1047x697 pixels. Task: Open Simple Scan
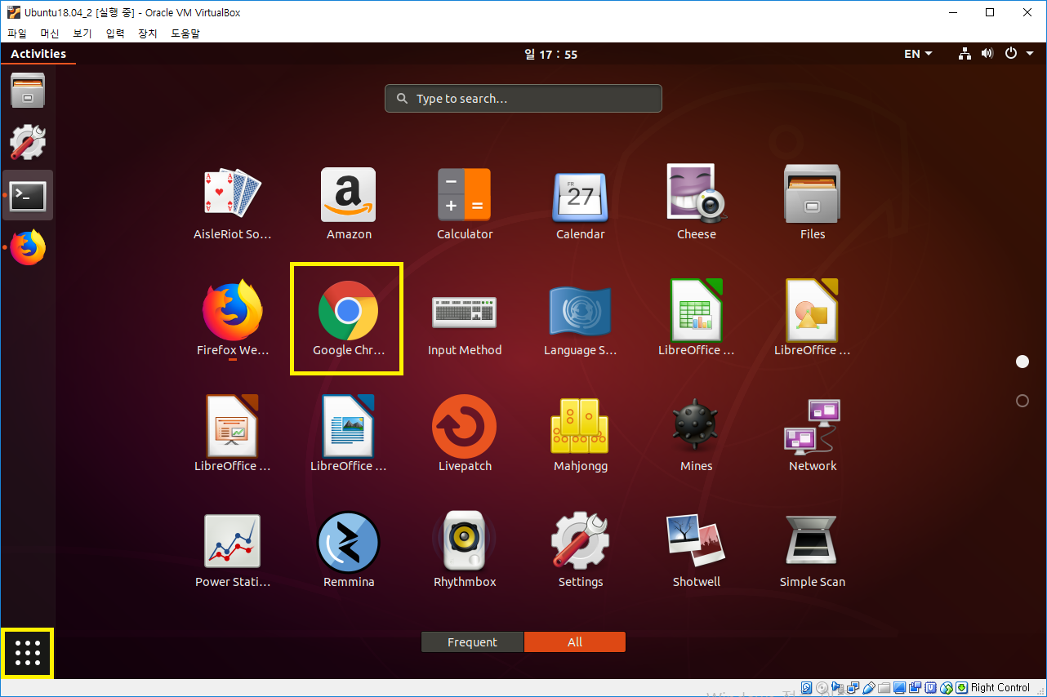(x=813, y=552)
